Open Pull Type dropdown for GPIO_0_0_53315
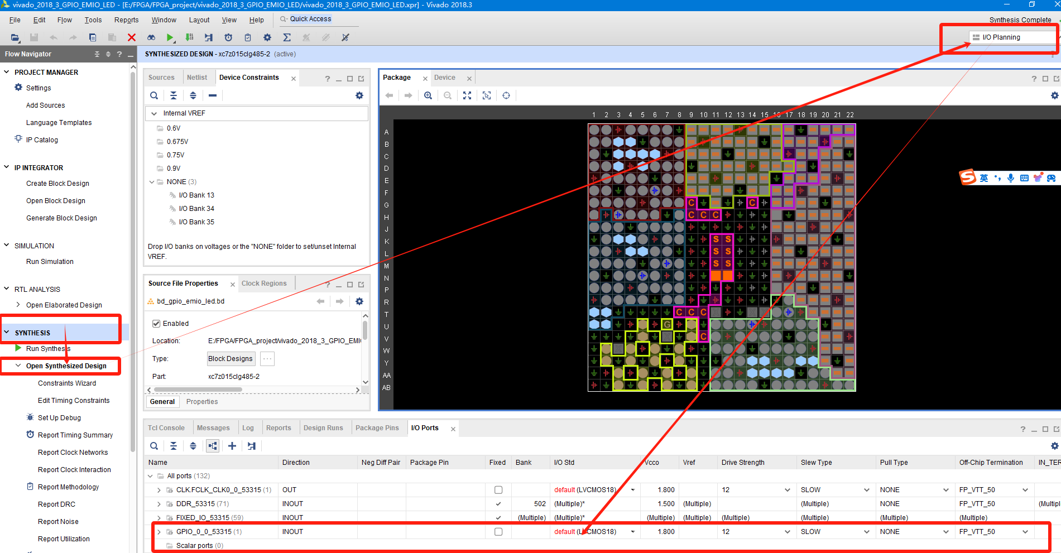This screenshot has width=1061, height=553. [946, 532]
